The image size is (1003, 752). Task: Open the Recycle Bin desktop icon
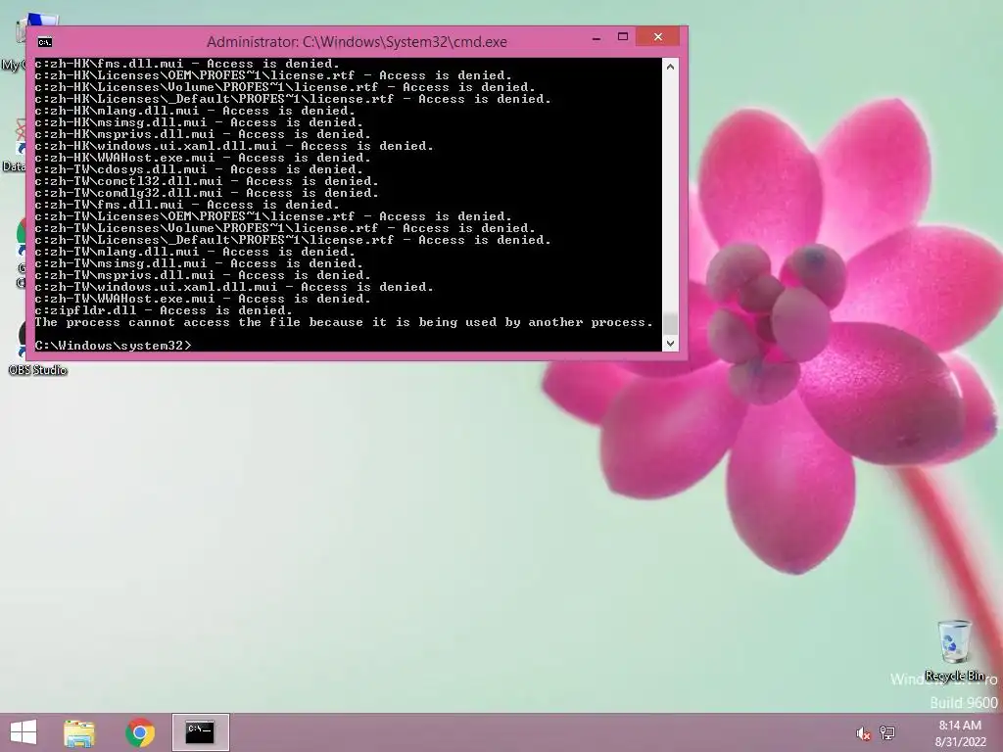(954, 650)
